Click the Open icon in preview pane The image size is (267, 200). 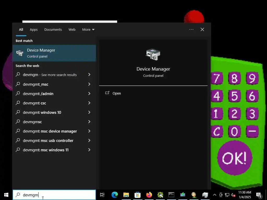tap(107, 93)
